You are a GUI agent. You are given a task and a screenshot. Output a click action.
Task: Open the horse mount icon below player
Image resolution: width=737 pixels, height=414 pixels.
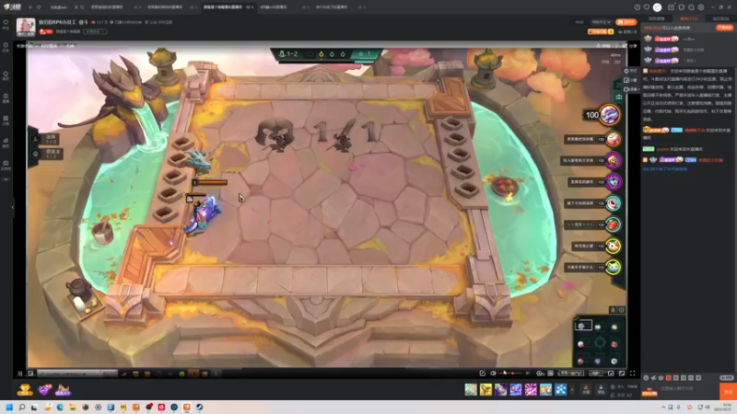(x=63, y=389)
